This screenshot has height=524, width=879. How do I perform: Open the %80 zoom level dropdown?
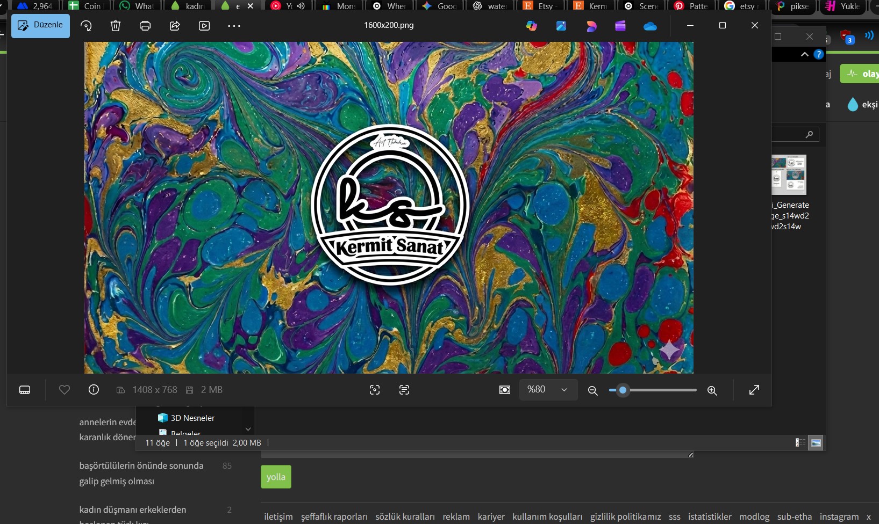coord(548,390)
